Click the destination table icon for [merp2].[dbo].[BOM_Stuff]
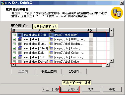125x95 pixels. click(51, 39)
